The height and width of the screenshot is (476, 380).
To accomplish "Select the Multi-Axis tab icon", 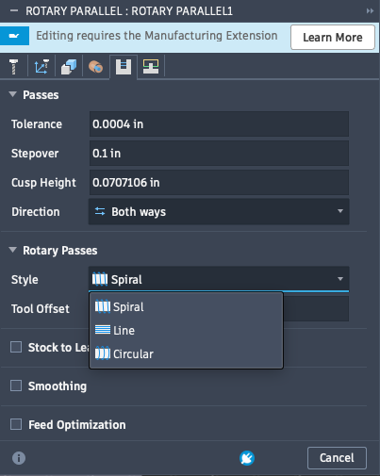I will coord(96,67).
